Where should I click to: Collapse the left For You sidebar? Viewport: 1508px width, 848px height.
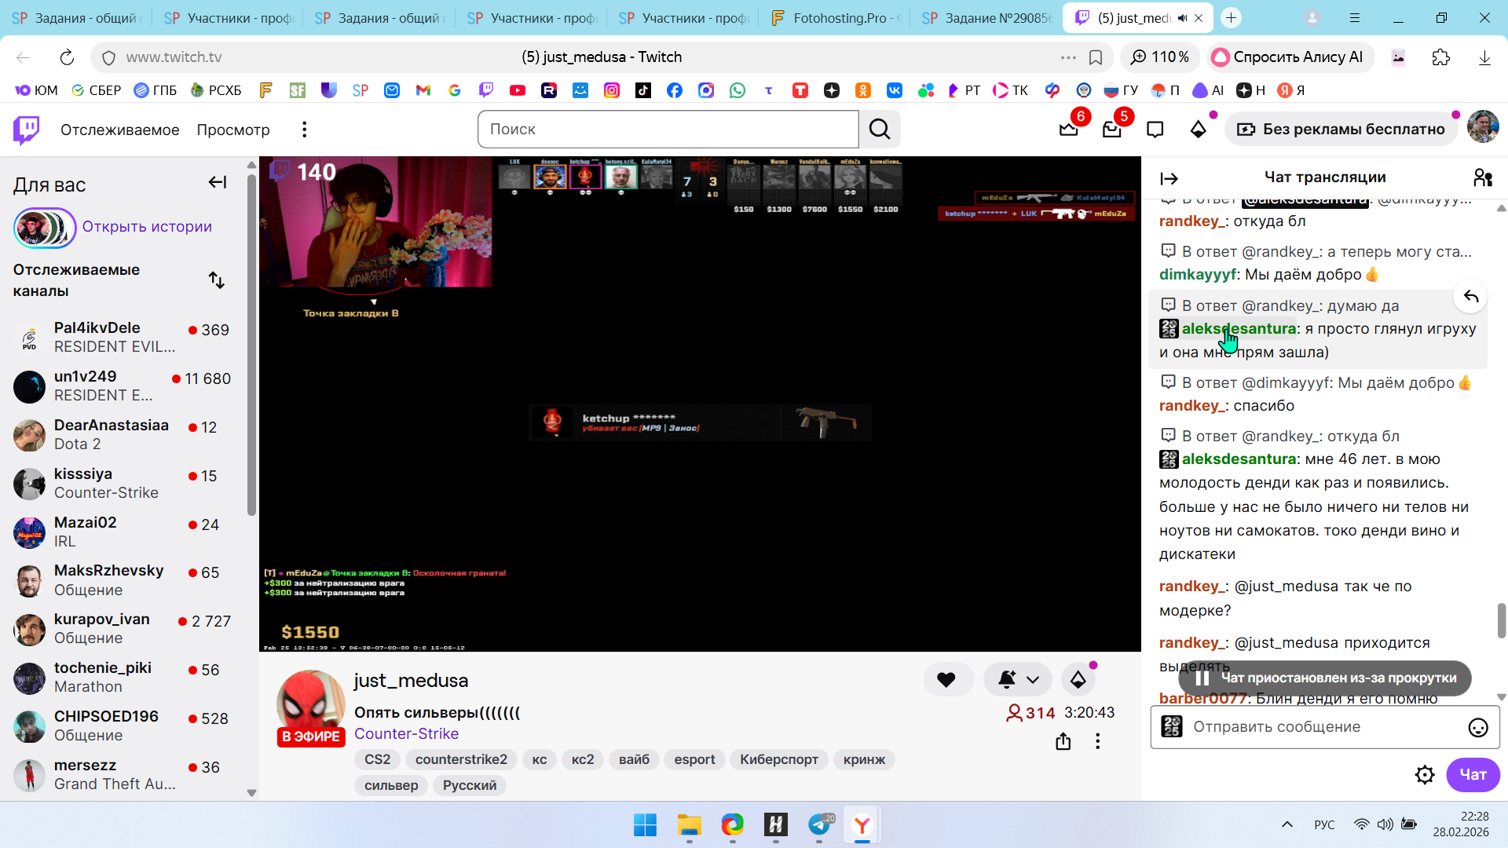click(218, 183)
